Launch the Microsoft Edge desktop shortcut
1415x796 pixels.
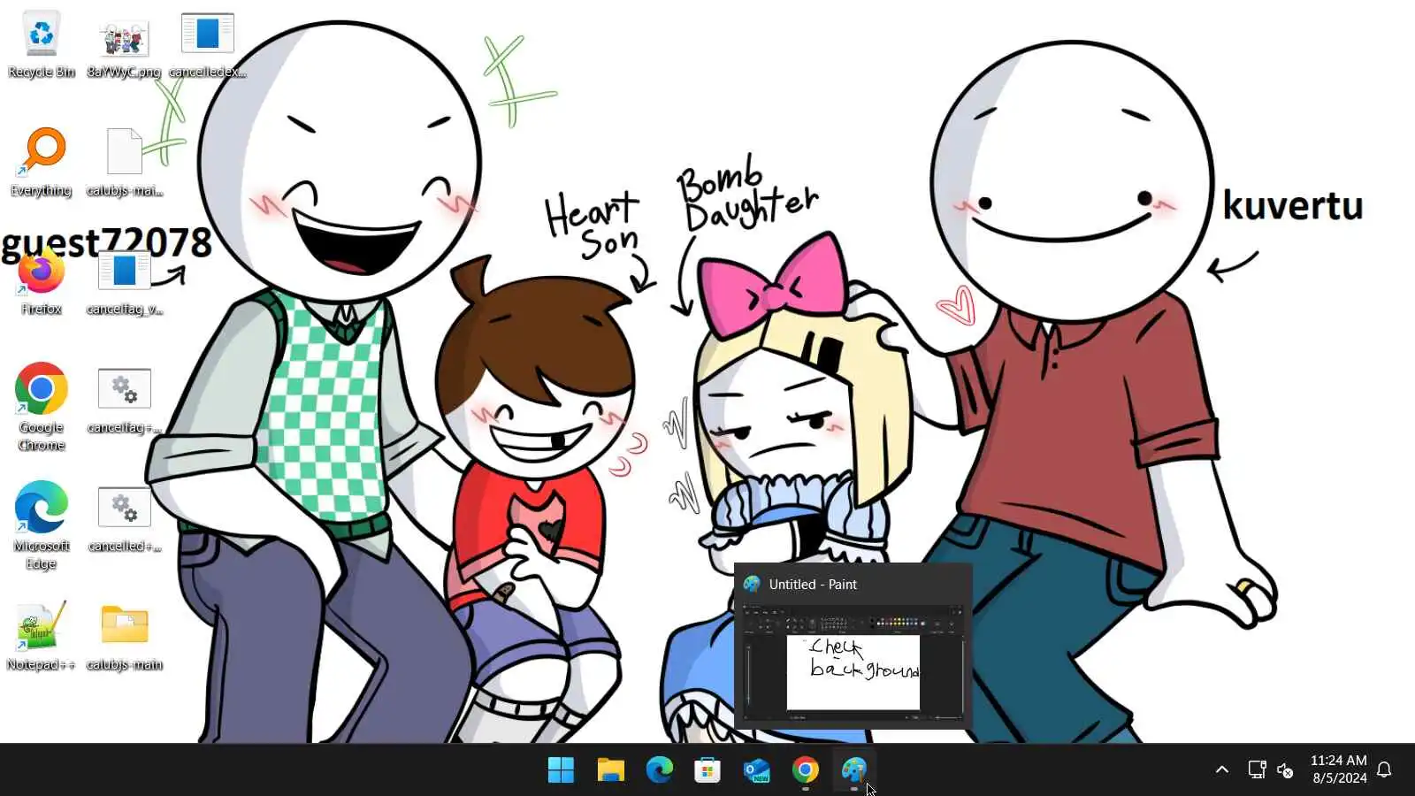41,525
